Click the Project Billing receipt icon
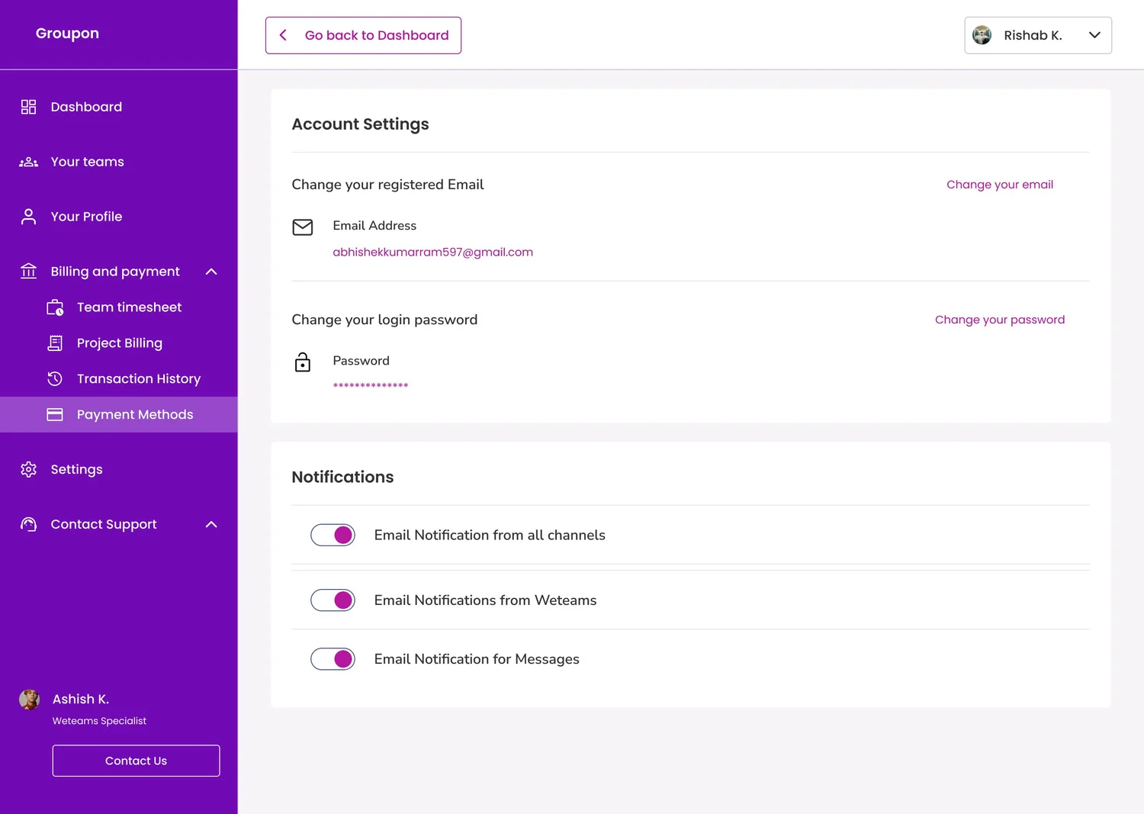 55,343
